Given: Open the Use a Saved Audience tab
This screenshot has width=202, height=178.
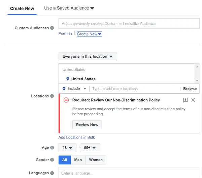Looking at the screenshot, I should coord(69,8).
